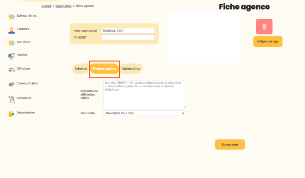Open the Diffusions icon in sidebar

click(11, 70)
